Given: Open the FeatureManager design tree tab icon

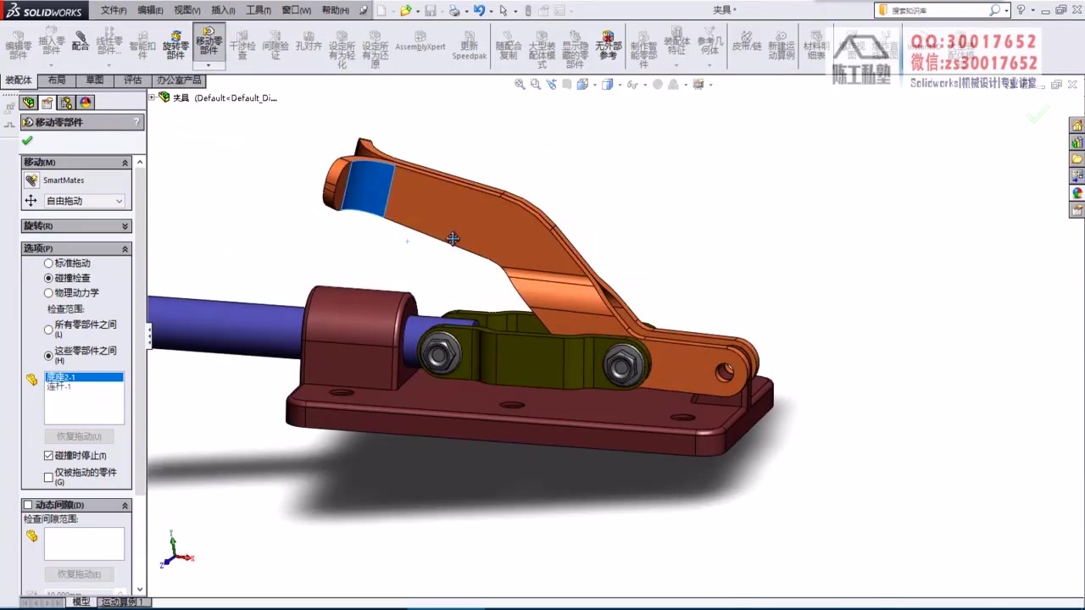Looking at the screenshot, I should (29, 103).
